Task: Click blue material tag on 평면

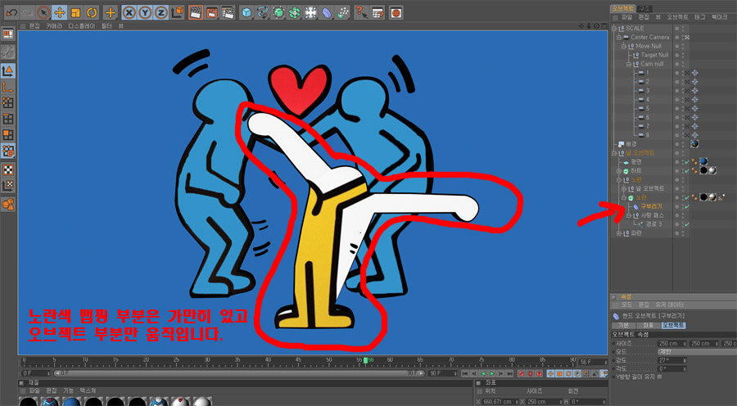Action: 703,161
